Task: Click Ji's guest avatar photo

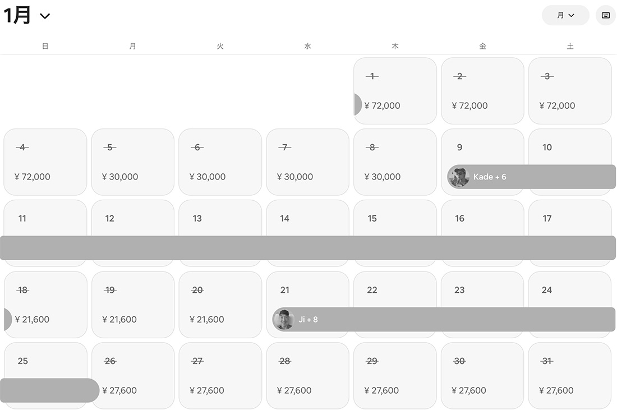Action: click(x=283, y=320)
